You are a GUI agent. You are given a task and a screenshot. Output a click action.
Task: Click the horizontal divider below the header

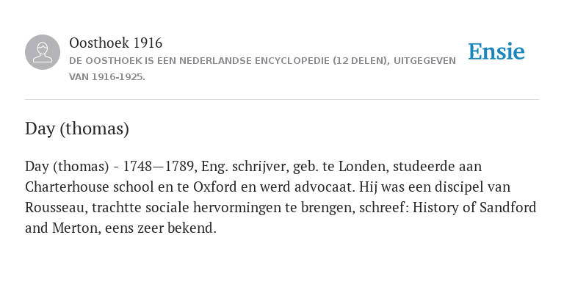pyautogui.click(x=282, y=99)
